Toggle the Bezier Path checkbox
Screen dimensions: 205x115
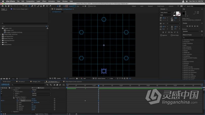(89, 6)
